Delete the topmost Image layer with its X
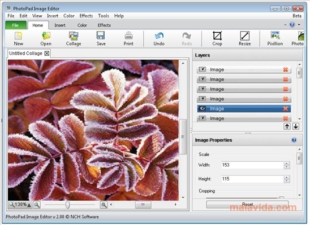Viewport: 310px width, 225px height. (x=286, y=69)
